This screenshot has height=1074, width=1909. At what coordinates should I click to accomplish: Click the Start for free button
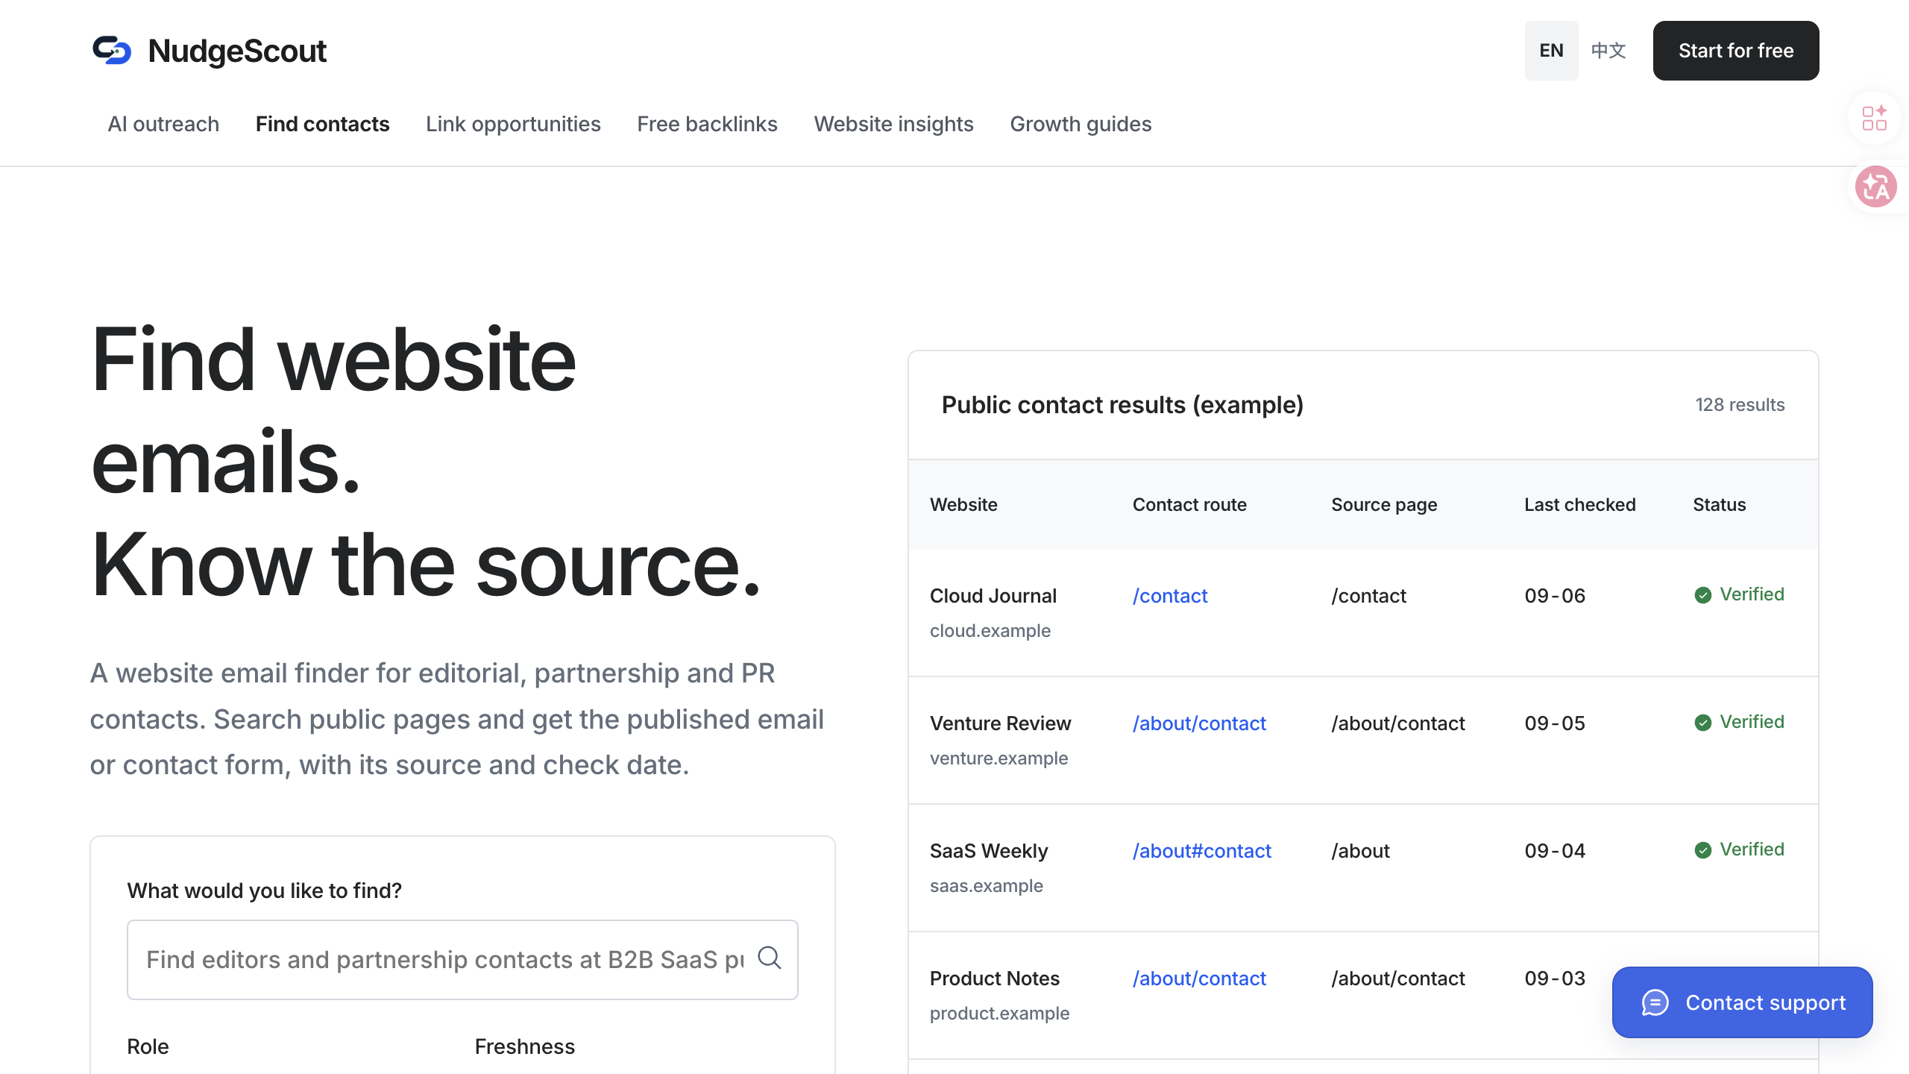click(x=1736, y=51)
